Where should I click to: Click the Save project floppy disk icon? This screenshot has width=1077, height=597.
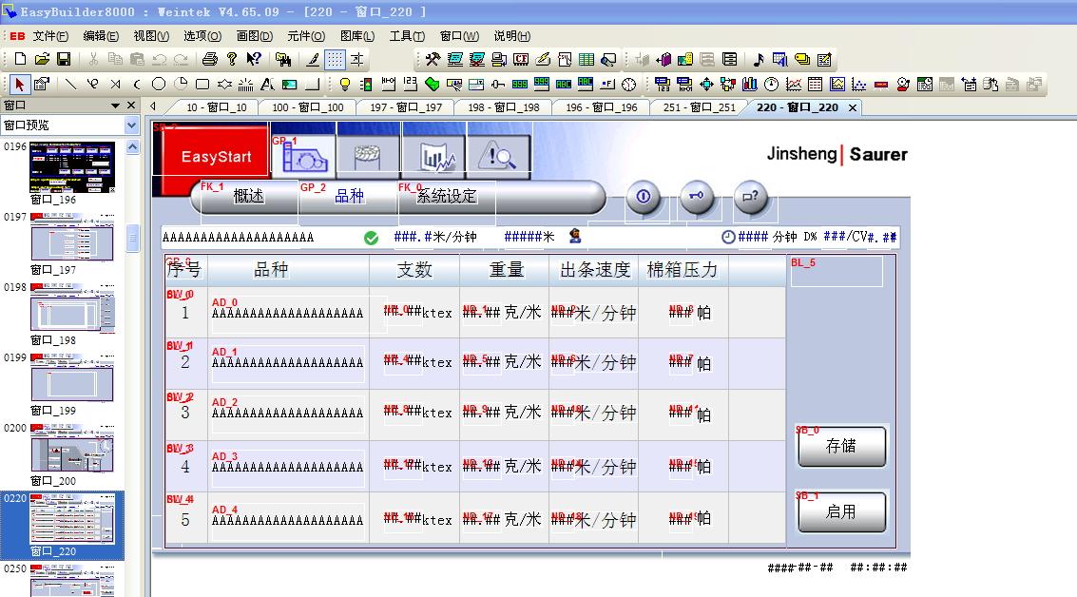64,59
